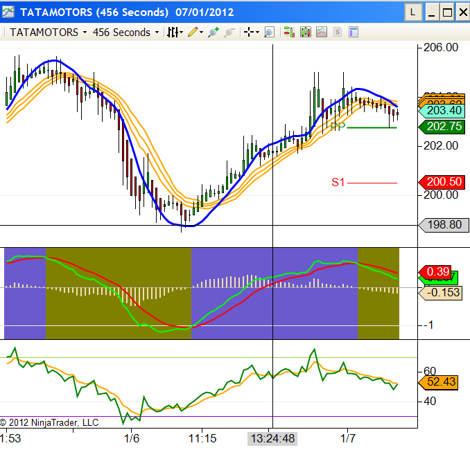Click the 203.40 cyan price marker
Screen dimensions: 470x450
coord(442,111)
